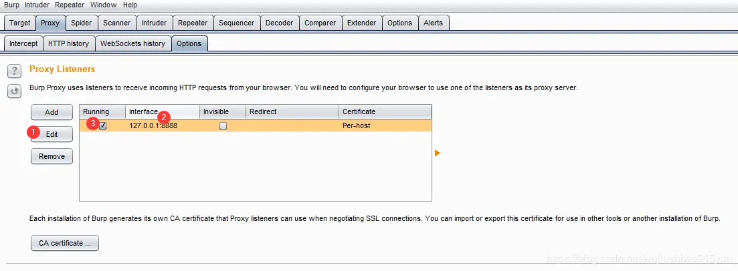Click the Add listener button

pos(52,112)
